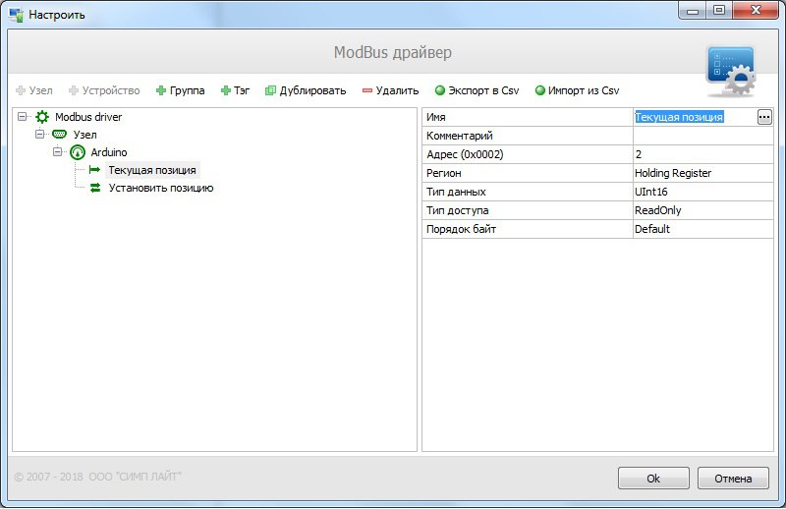Image resolution: width=786 pixels, height=509 pixels.
Task: Click the ModBus драйвер header title
Action: point(393,52)
